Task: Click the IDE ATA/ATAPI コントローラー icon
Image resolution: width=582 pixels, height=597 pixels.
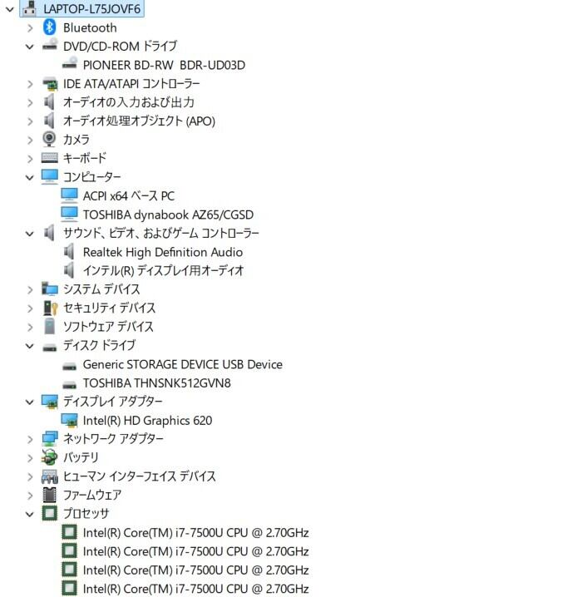Action: pos(50,83)
